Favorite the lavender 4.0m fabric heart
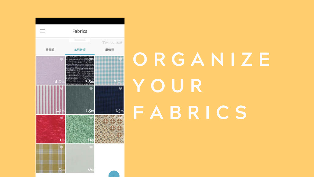The width and height of the screenshot is (314, 177). [x=61, y=59]
